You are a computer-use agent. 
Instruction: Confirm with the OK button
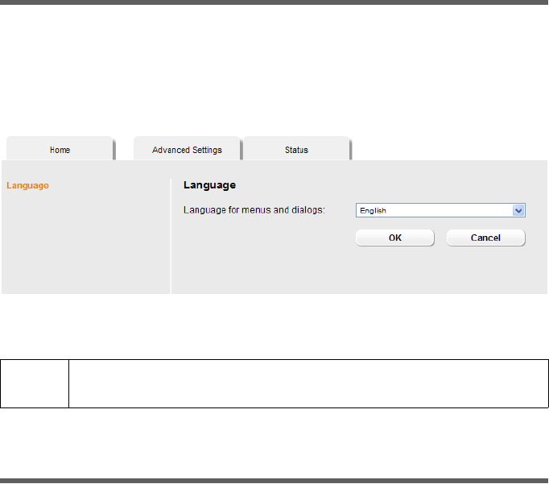[x=394, y=238]
